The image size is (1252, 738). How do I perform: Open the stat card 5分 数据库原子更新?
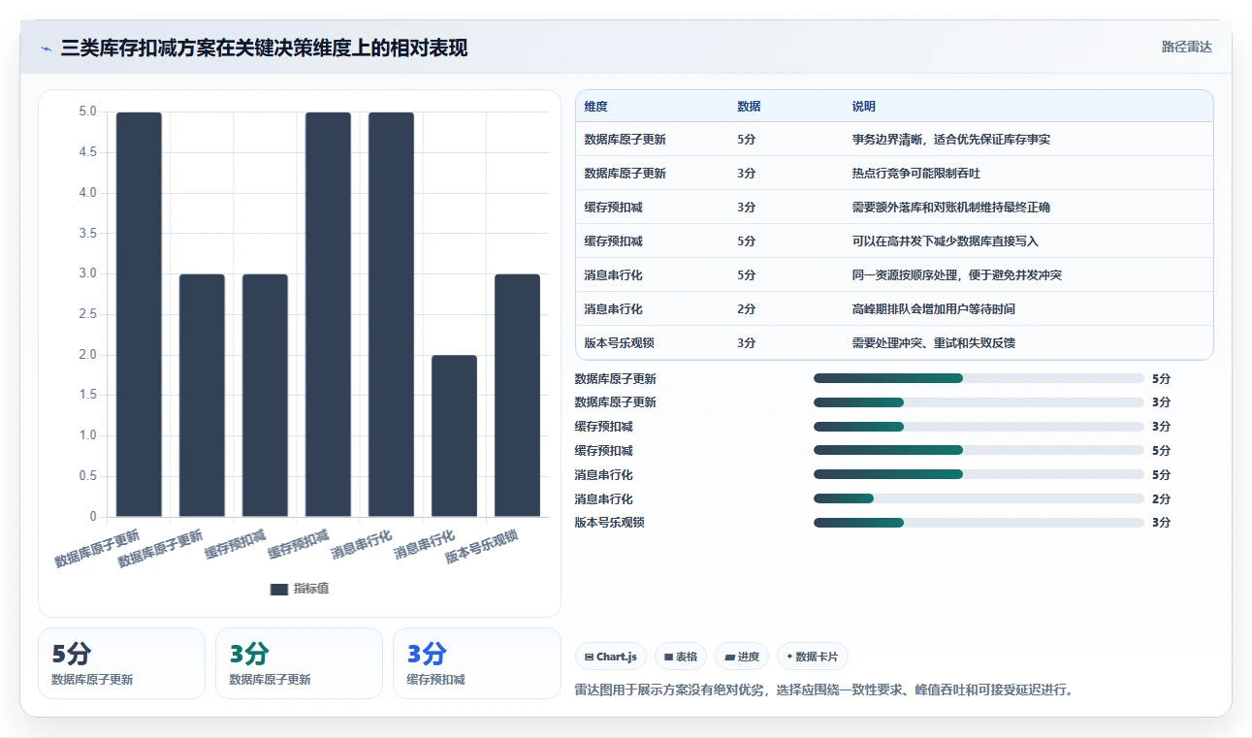121,663
